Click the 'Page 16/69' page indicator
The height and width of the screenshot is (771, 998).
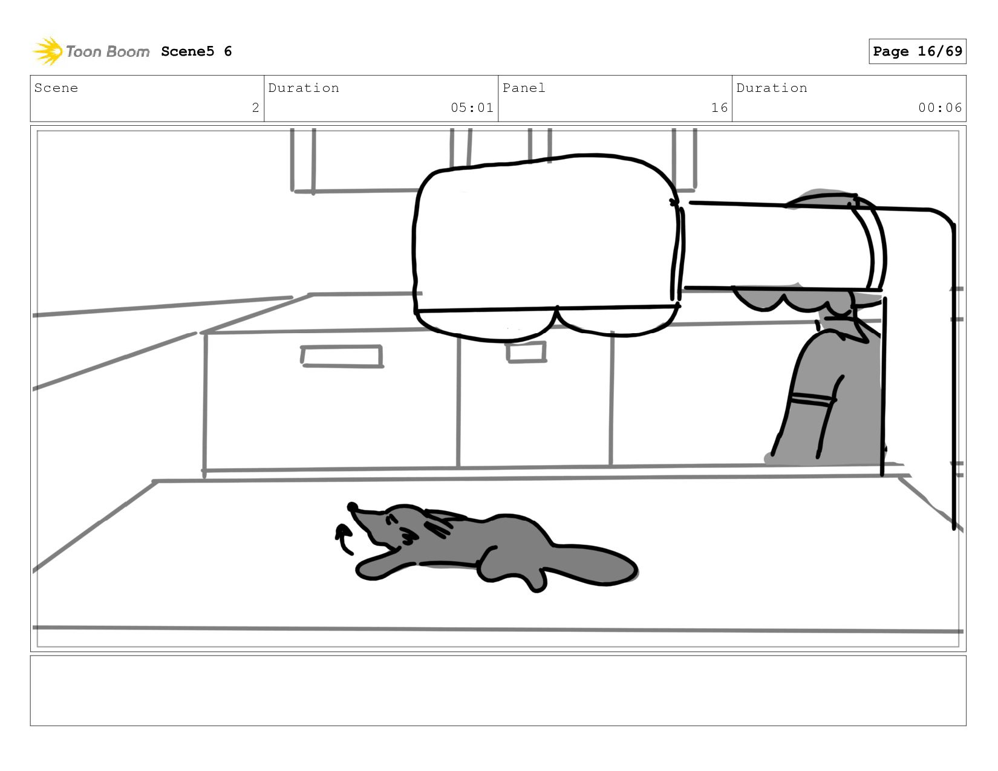(917, 51)
